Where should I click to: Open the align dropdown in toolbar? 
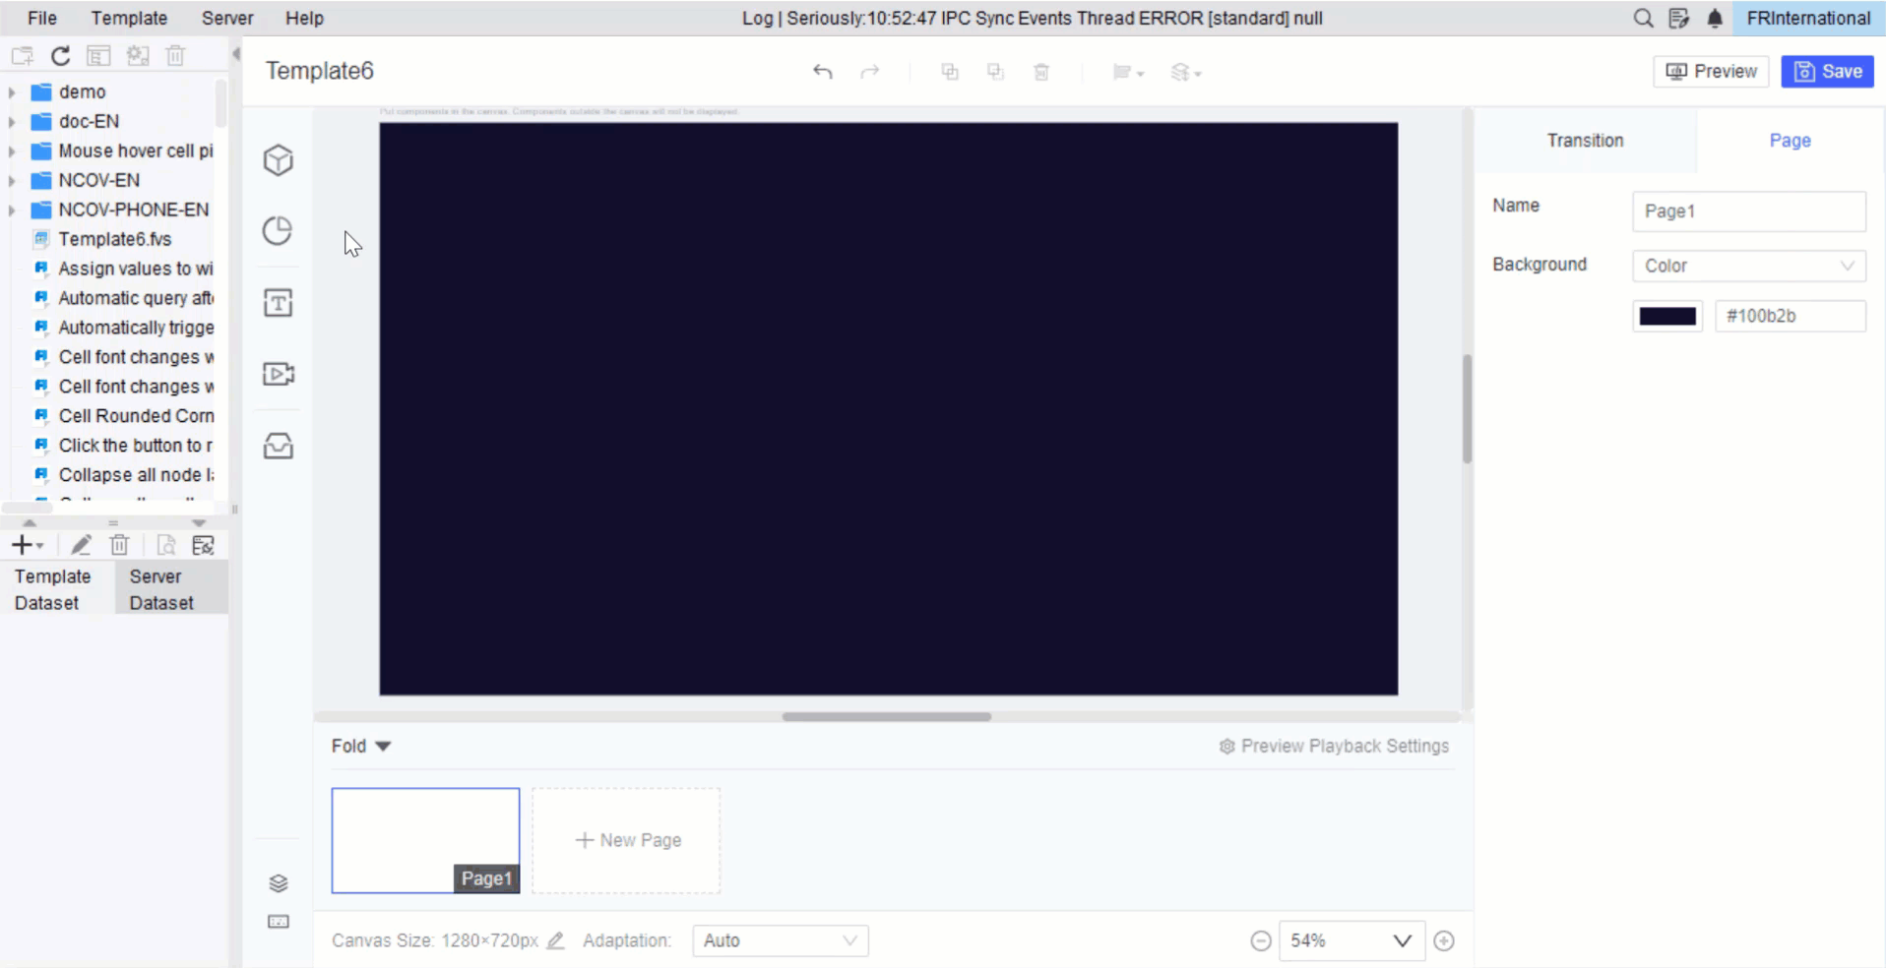(x=1128, y=72)
